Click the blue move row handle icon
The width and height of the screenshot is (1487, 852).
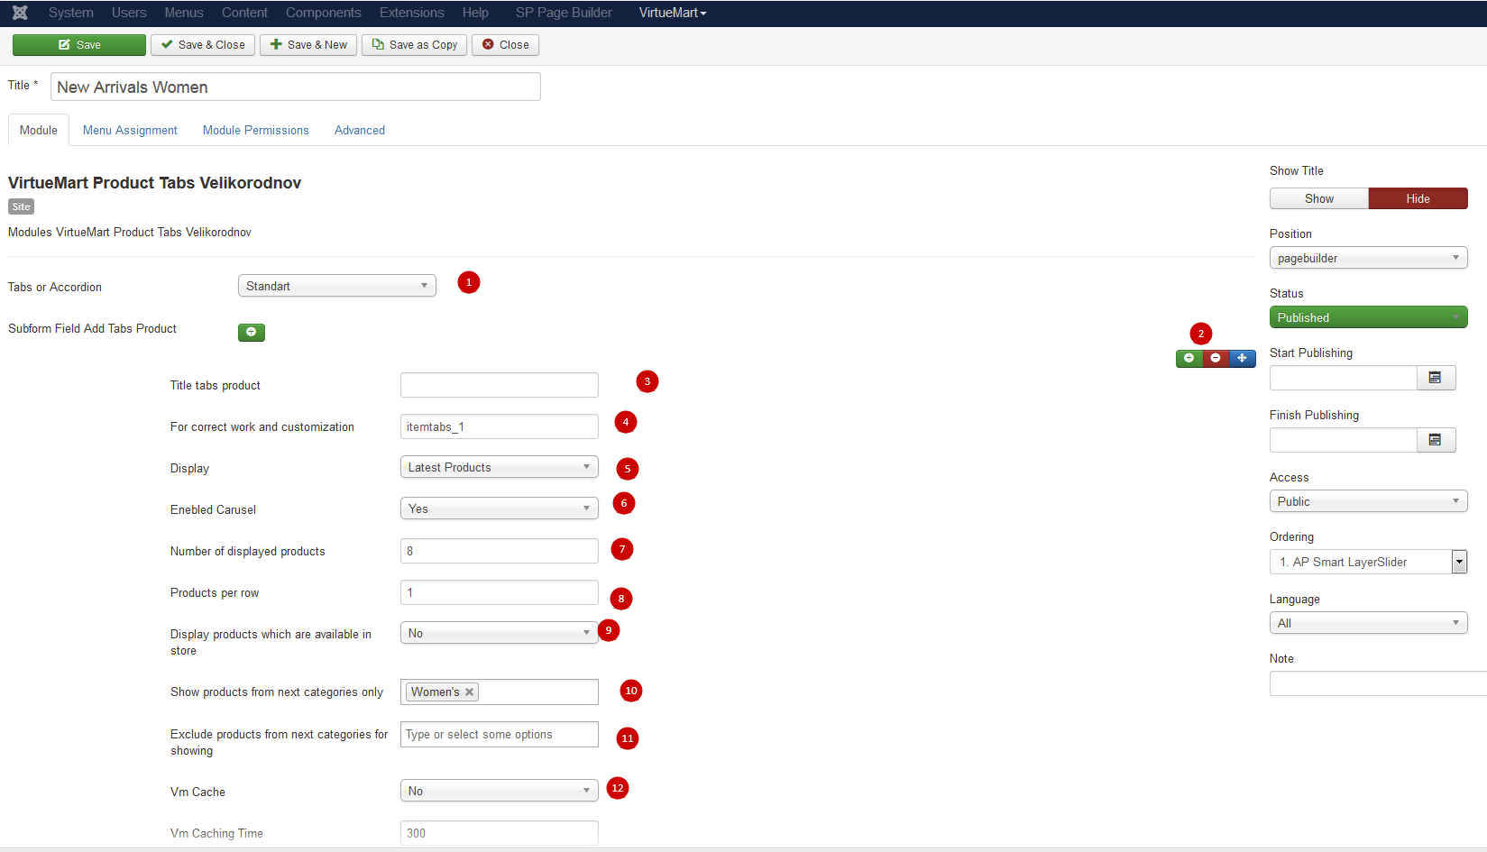(1242, 359)
